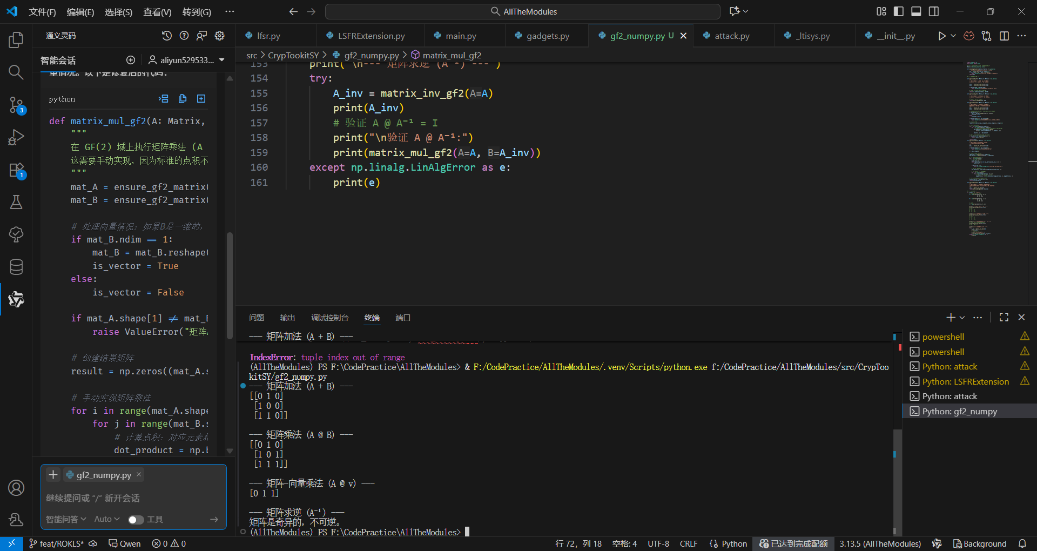Toggle the primary sidebar layout button
The height and width of the screenshot is (551, 1037).
click(x=899, y=11)
